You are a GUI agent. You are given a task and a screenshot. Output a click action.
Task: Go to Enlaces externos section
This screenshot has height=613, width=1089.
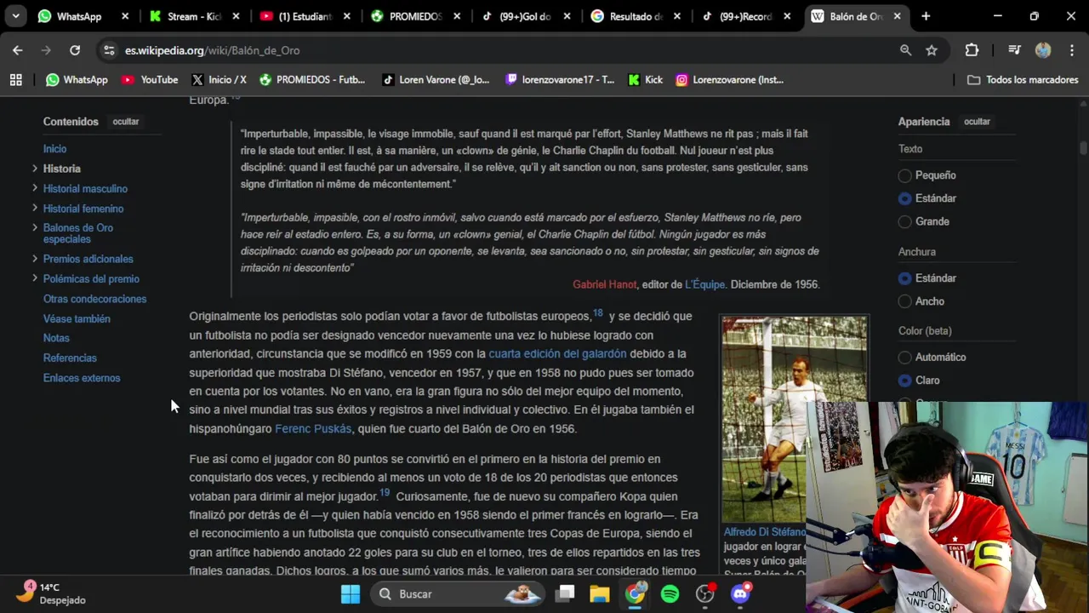tap(82, 378)
